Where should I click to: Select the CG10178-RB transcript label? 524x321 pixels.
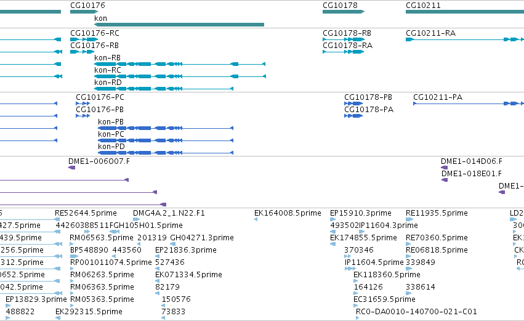tap(347, 33)
